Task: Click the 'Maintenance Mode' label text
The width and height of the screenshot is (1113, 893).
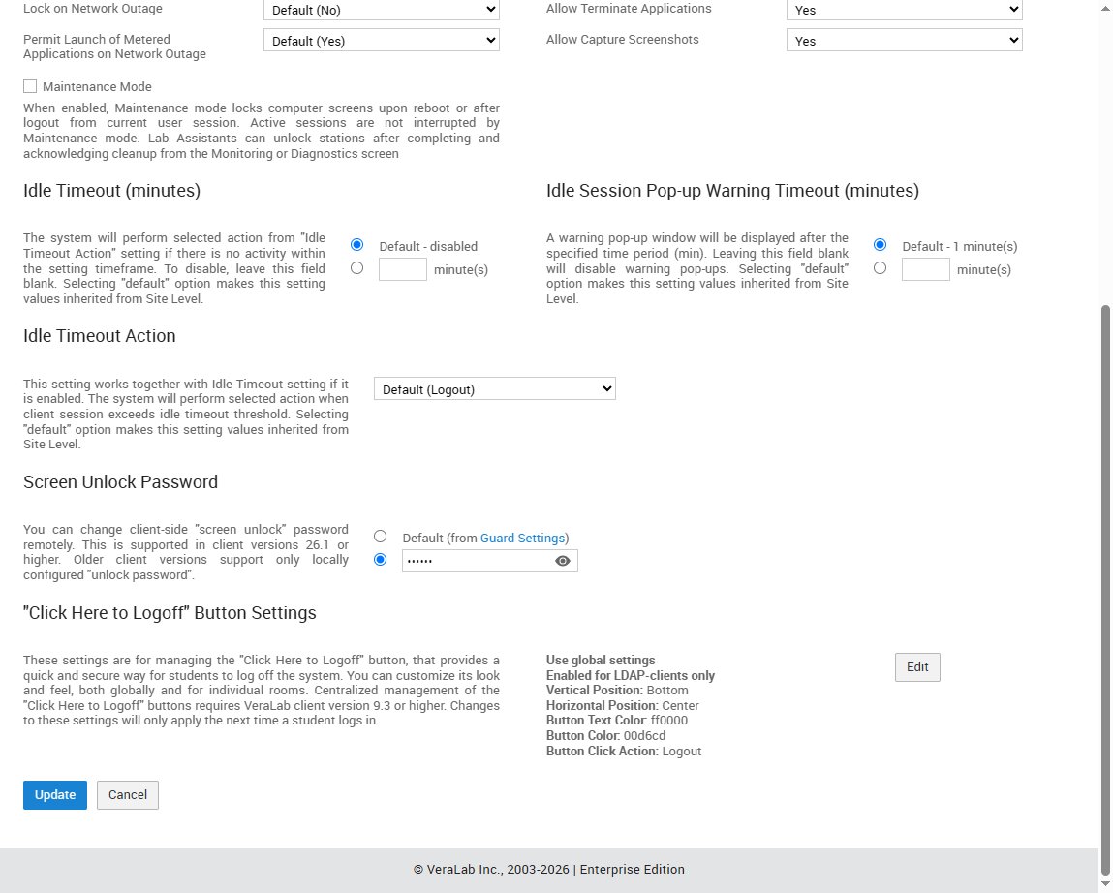Action: tap(97, 86)
